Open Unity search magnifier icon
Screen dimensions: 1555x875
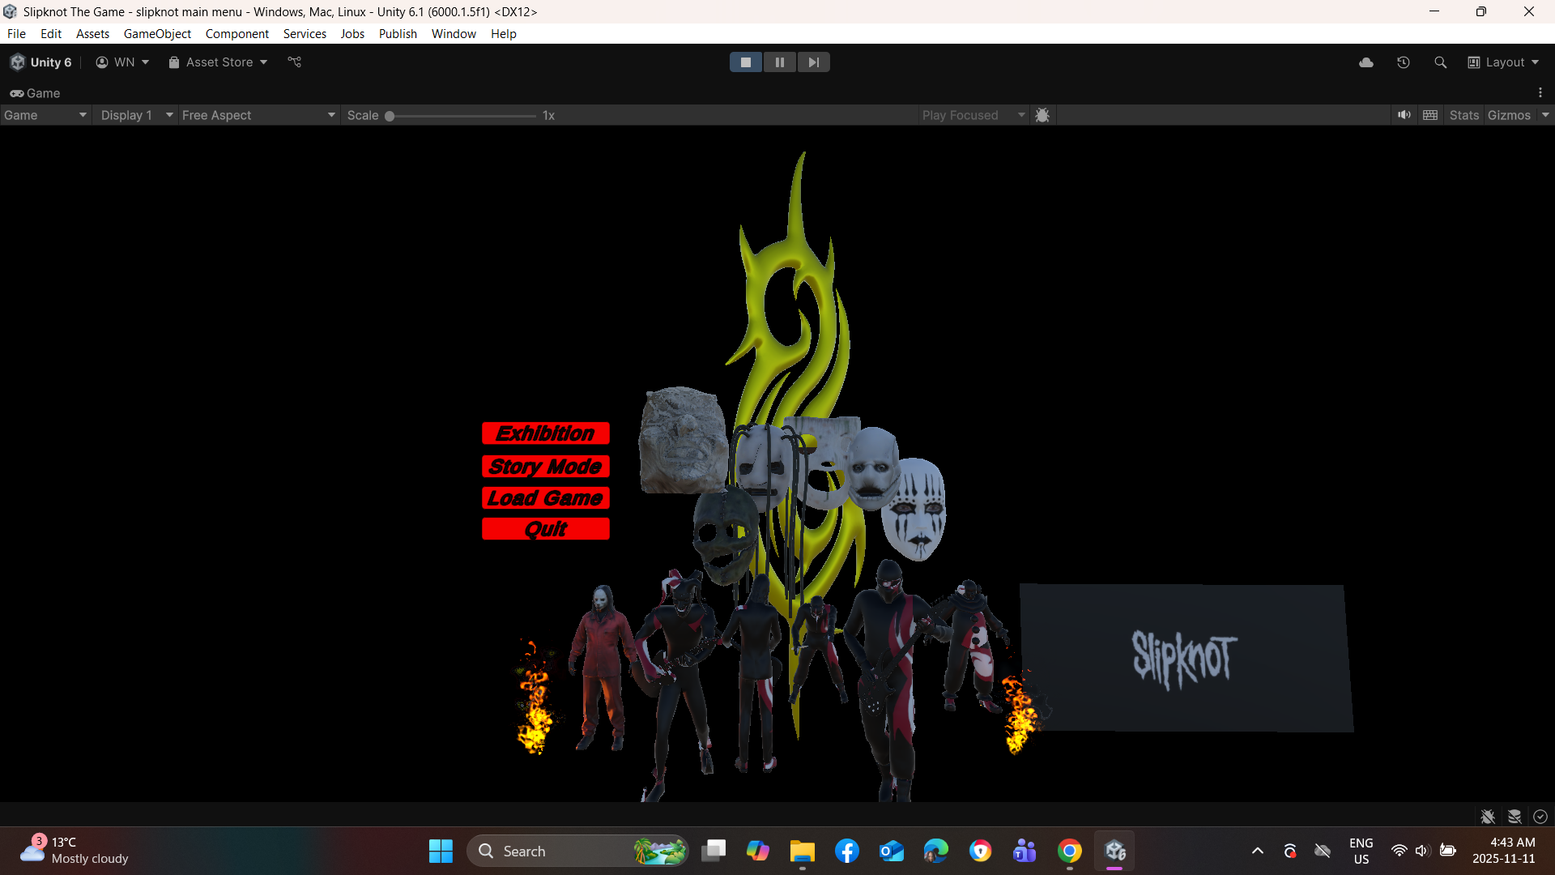pos(1440,62)
